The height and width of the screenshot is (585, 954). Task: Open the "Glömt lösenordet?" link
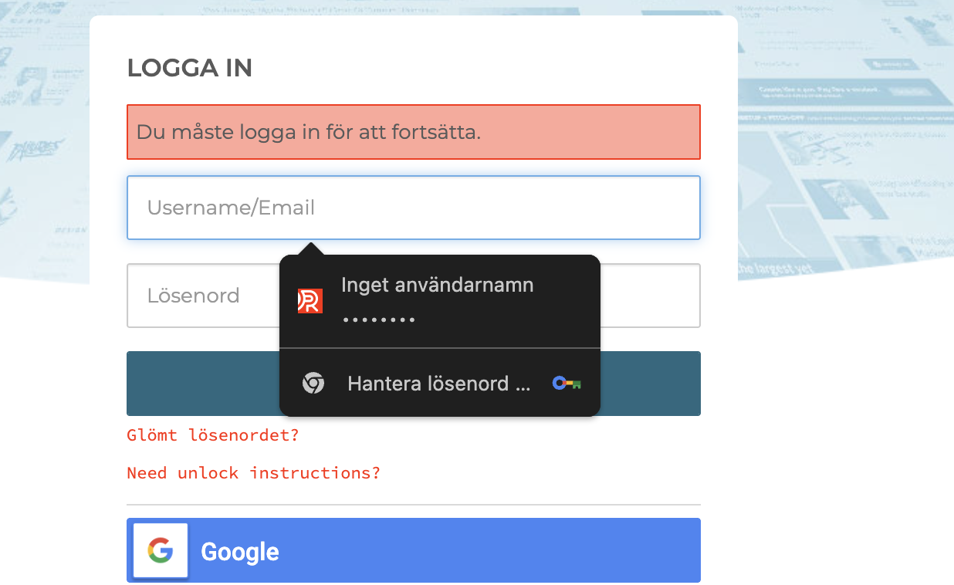click(213, 435)
